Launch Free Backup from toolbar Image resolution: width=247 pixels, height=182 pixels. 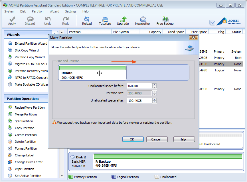[x=165, y=21]
